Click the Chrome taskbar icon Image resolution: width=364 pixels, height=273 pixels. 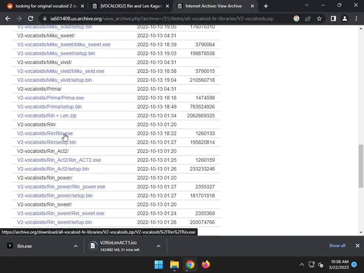190,264
